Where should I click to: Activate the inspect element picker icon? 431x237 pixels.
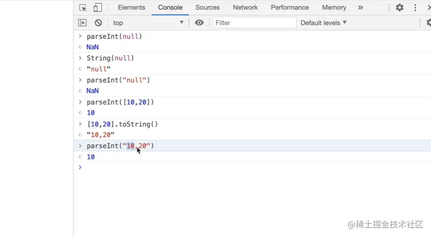83,8
